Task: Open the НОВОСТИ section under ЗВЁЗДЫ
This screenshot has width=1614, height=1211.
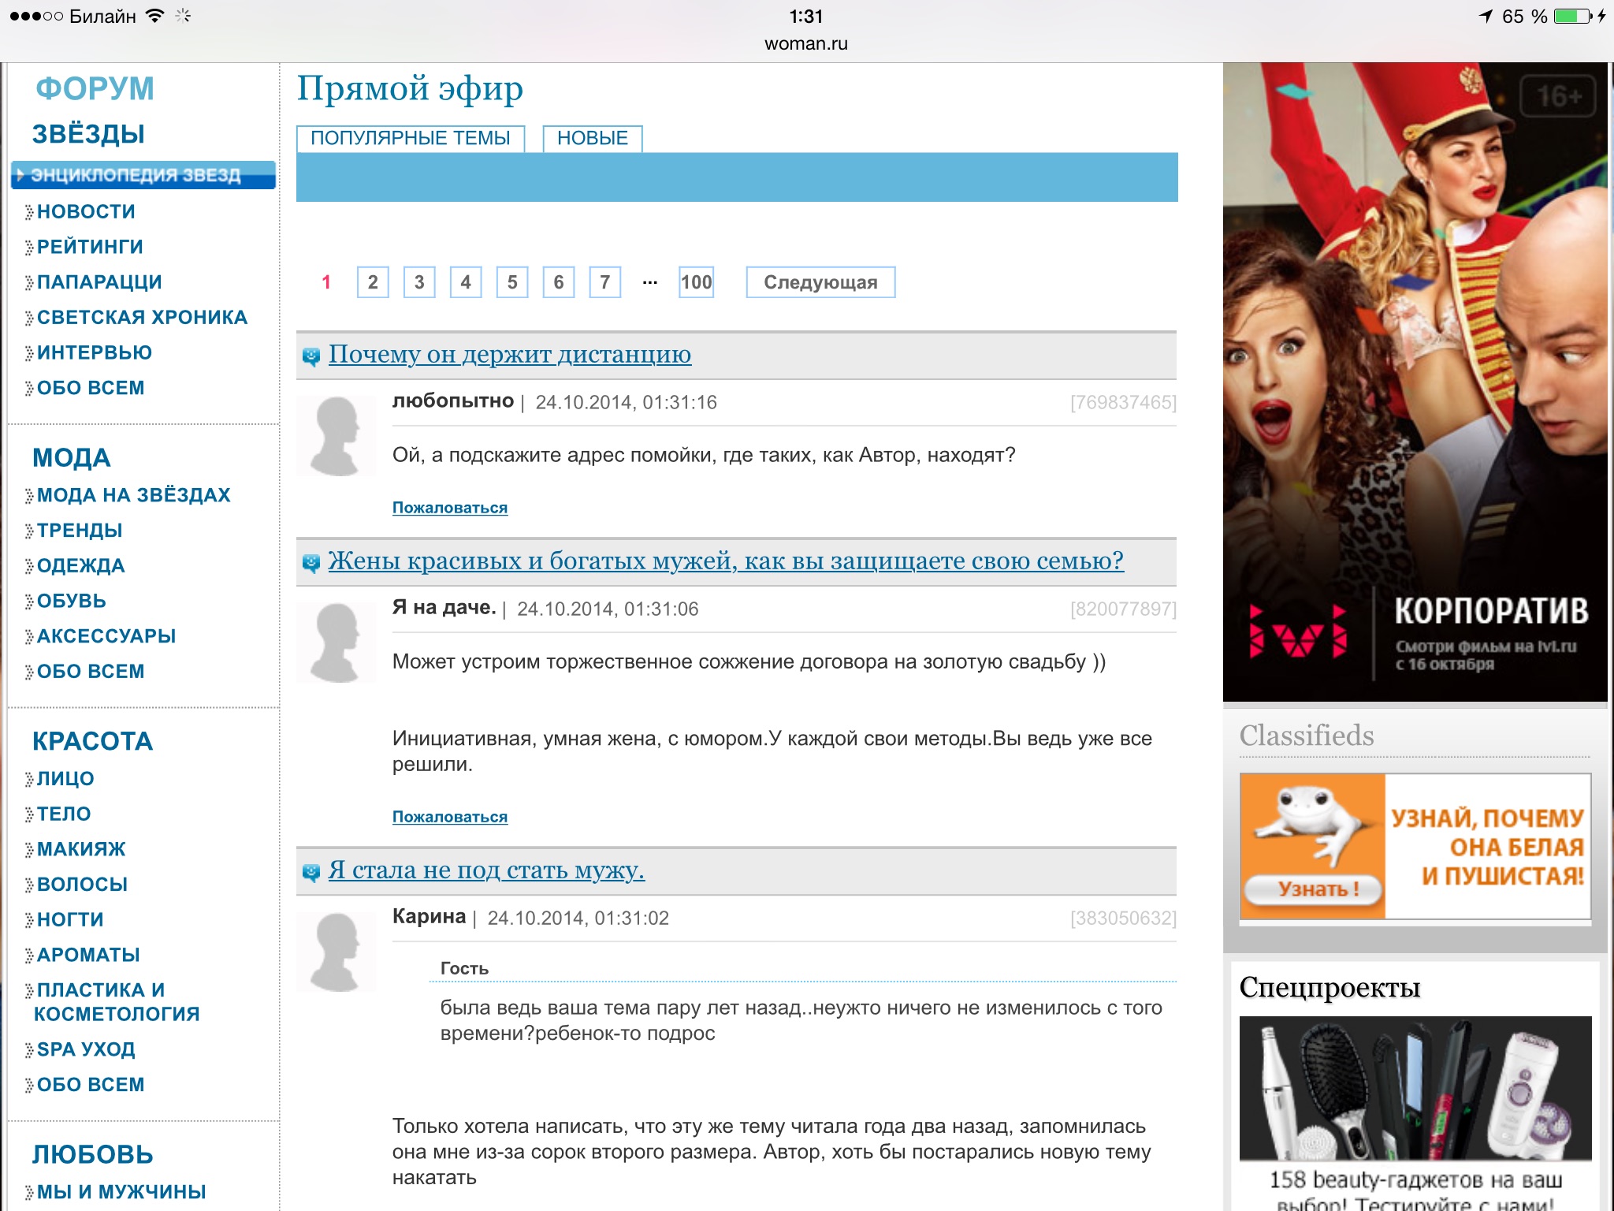Action: tap(86, 211)
